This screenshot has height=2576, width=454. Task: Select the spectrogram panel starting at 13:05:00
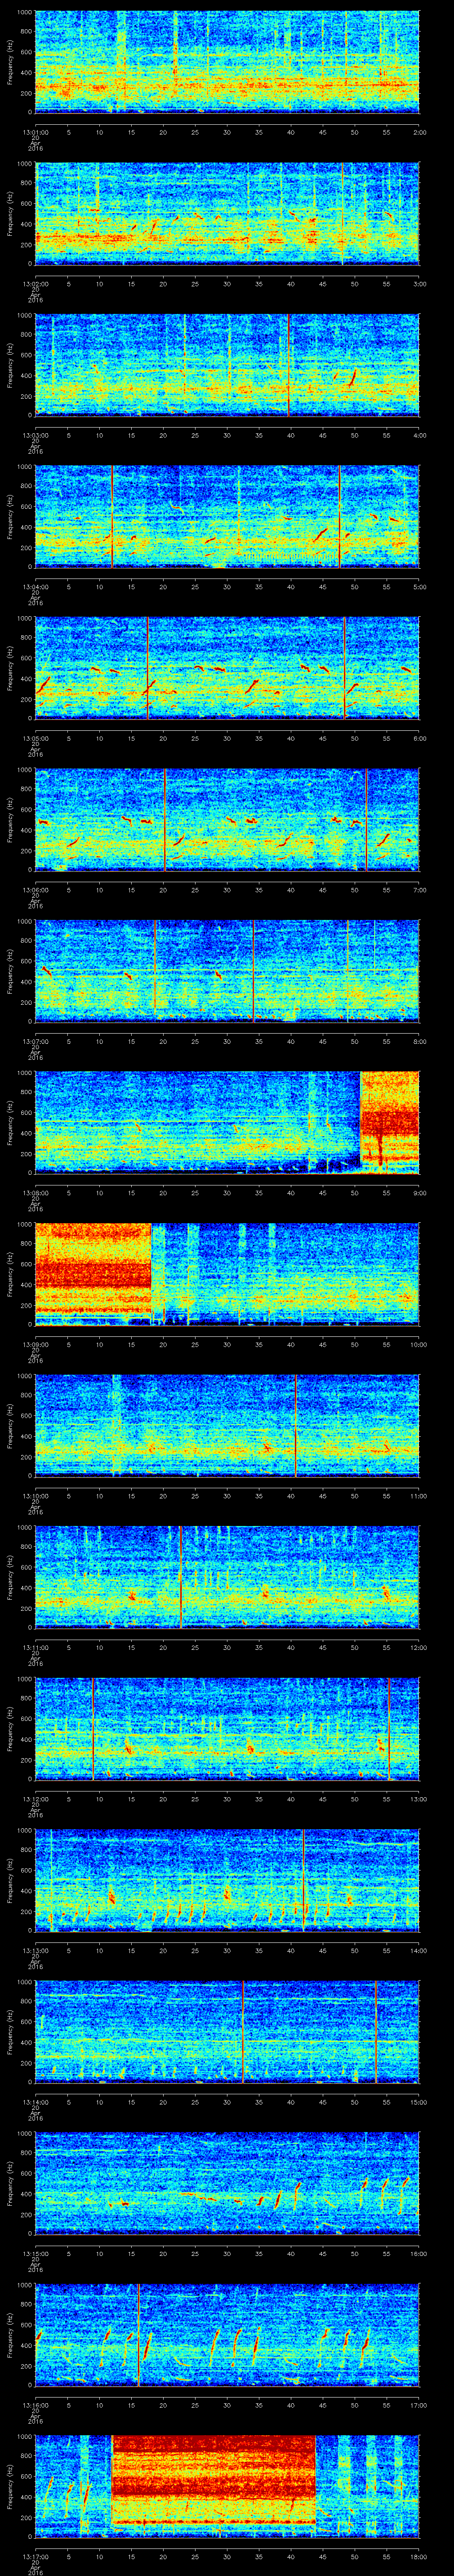227,668
